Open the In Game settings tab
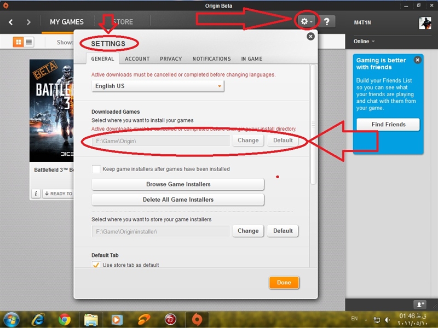The height and width of the screenshot is (328, 438). [251, 58]
